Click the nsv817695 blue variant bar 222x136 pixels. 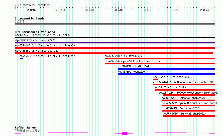click(167, 74)
